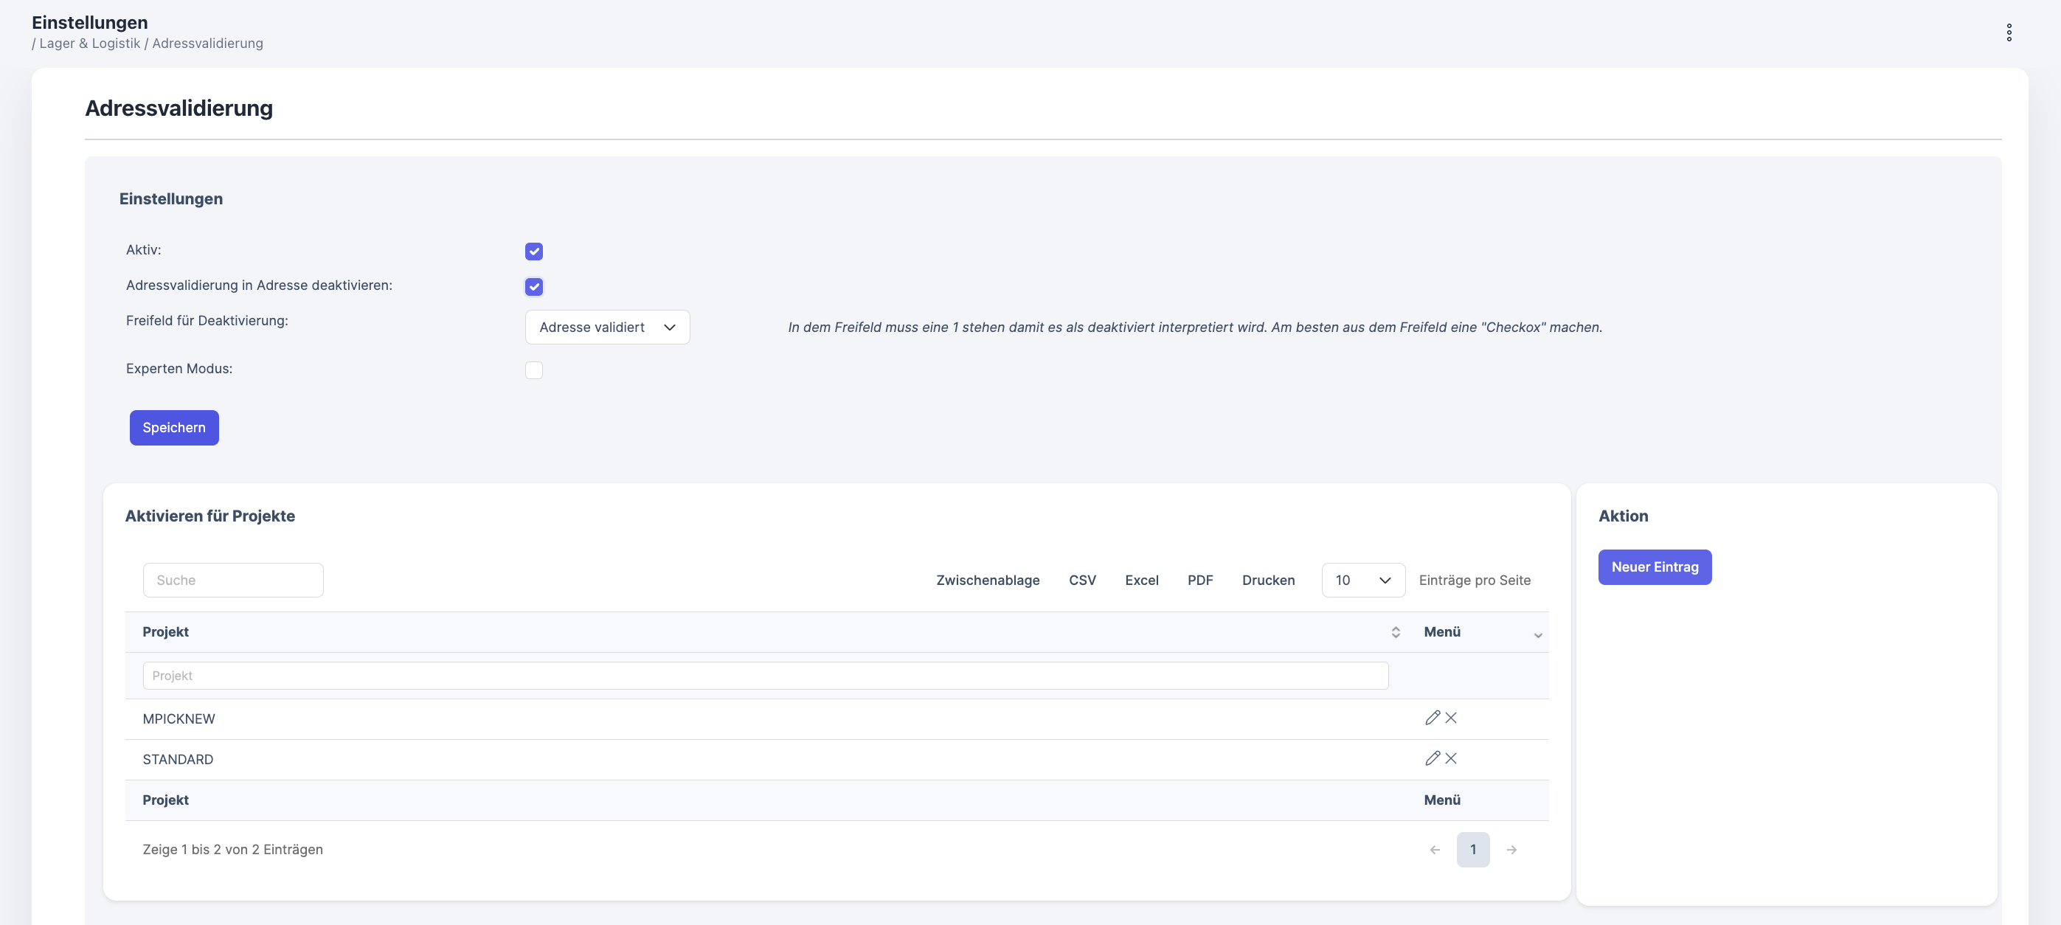Open the Freifeld für Deaktivierung dropdown

pyautogui.click(x=607, y=328)
